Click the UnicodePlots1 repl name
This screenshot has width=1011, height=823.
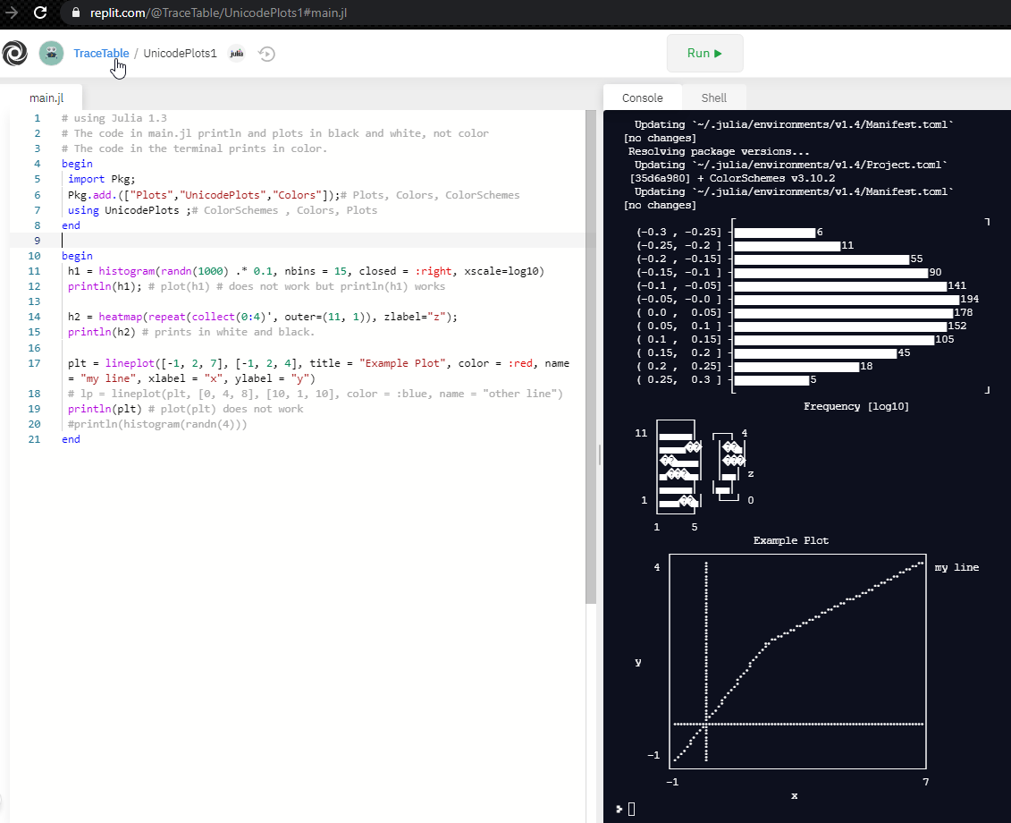(180, 53)
